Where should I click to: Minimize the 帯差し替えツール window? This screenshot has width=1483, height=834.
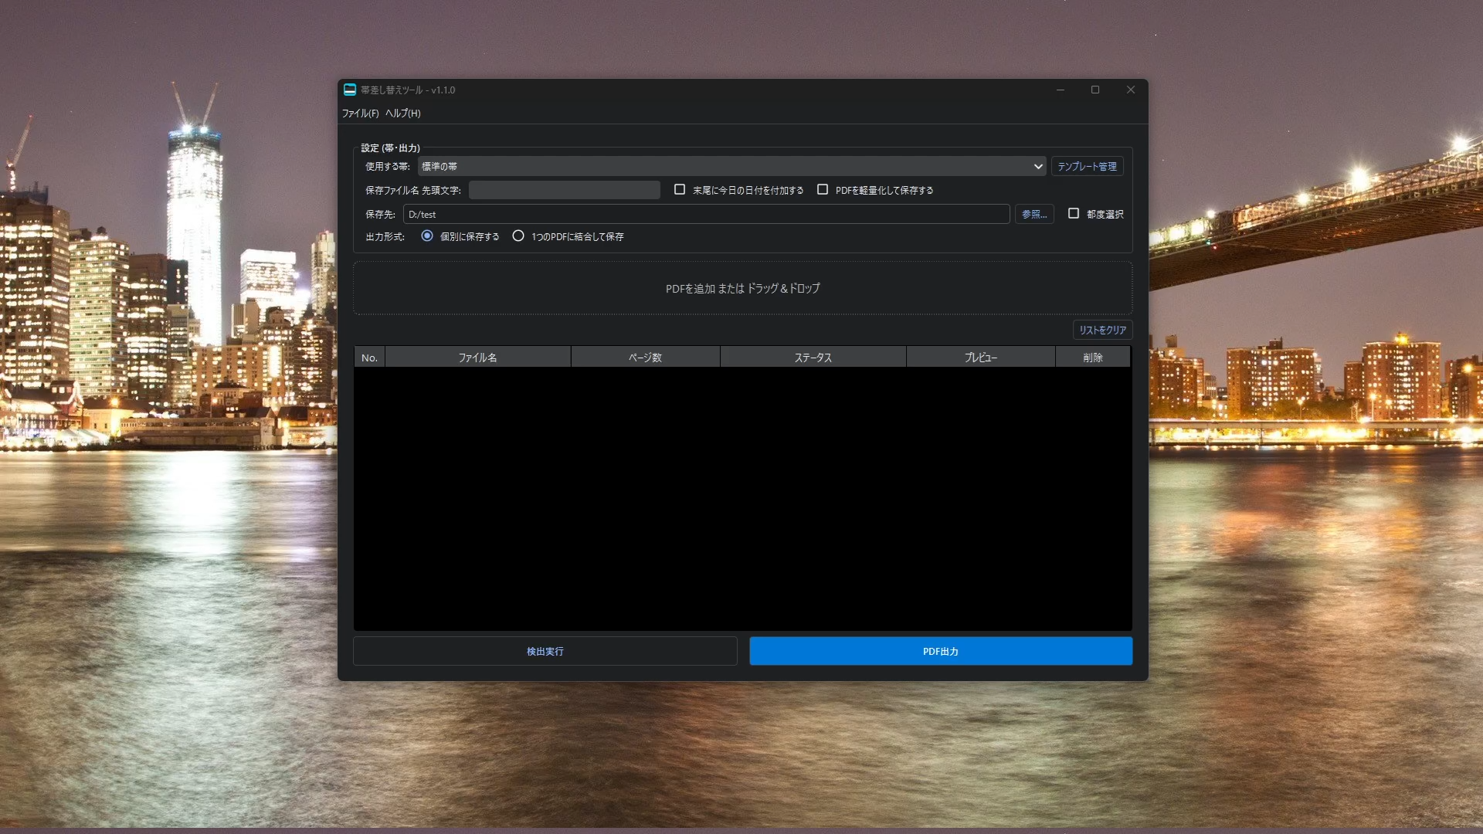click(x=1060, y=90)
